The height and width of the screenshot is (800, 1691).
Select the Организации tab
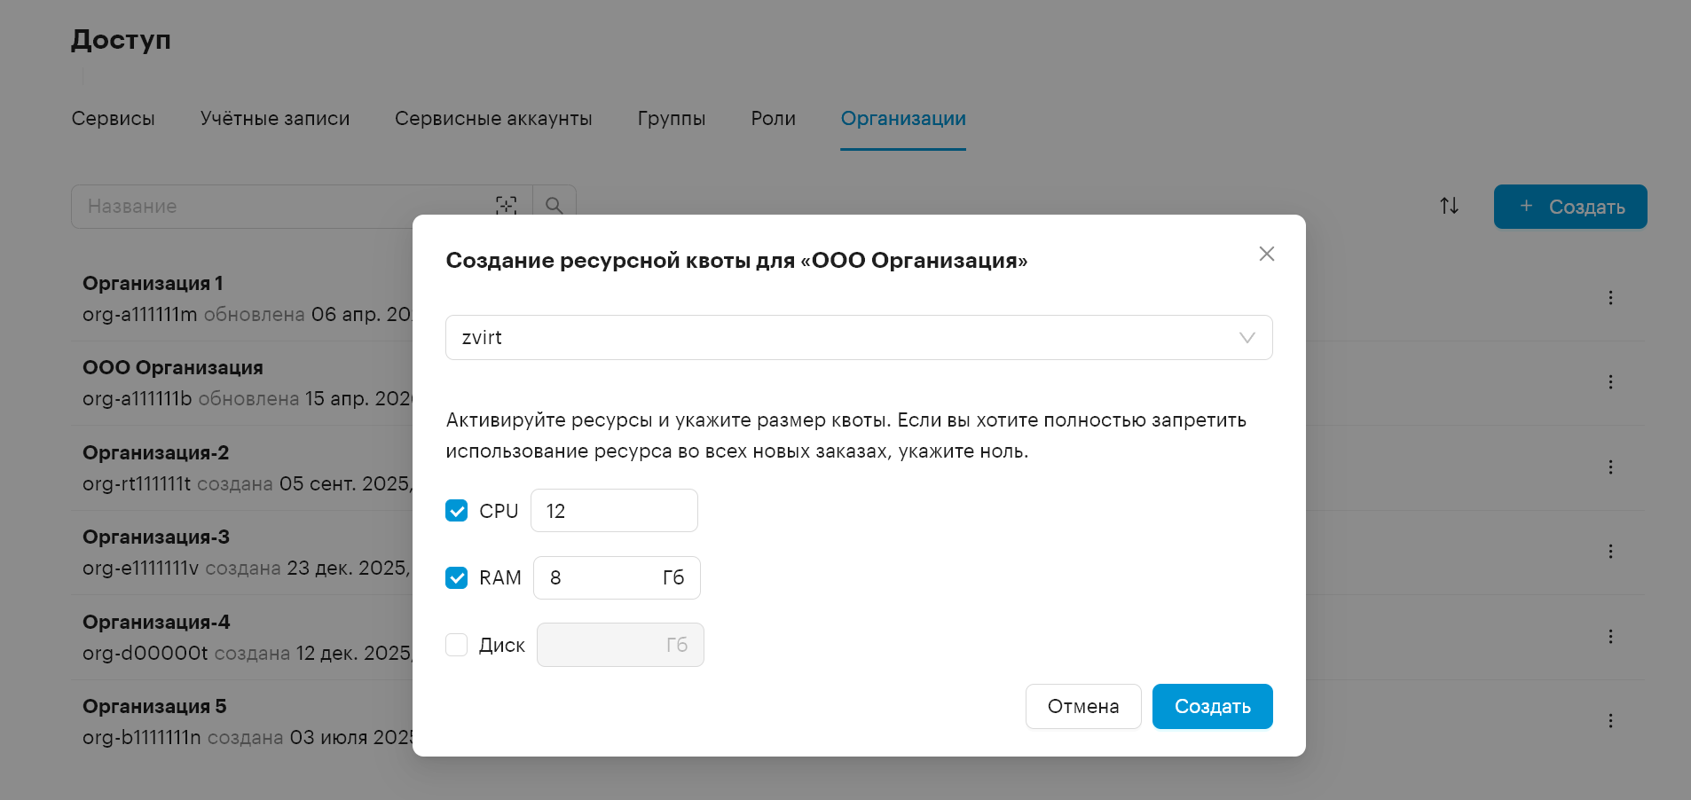[x=903, y=119]
